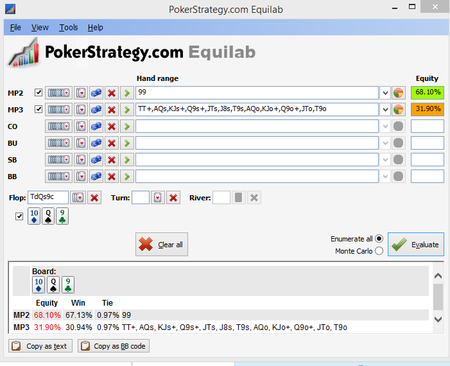The height and width of the screenshot is (366, 450).
Task: Click MP3 orange equity value box
Action: click(x=428, y=109)
